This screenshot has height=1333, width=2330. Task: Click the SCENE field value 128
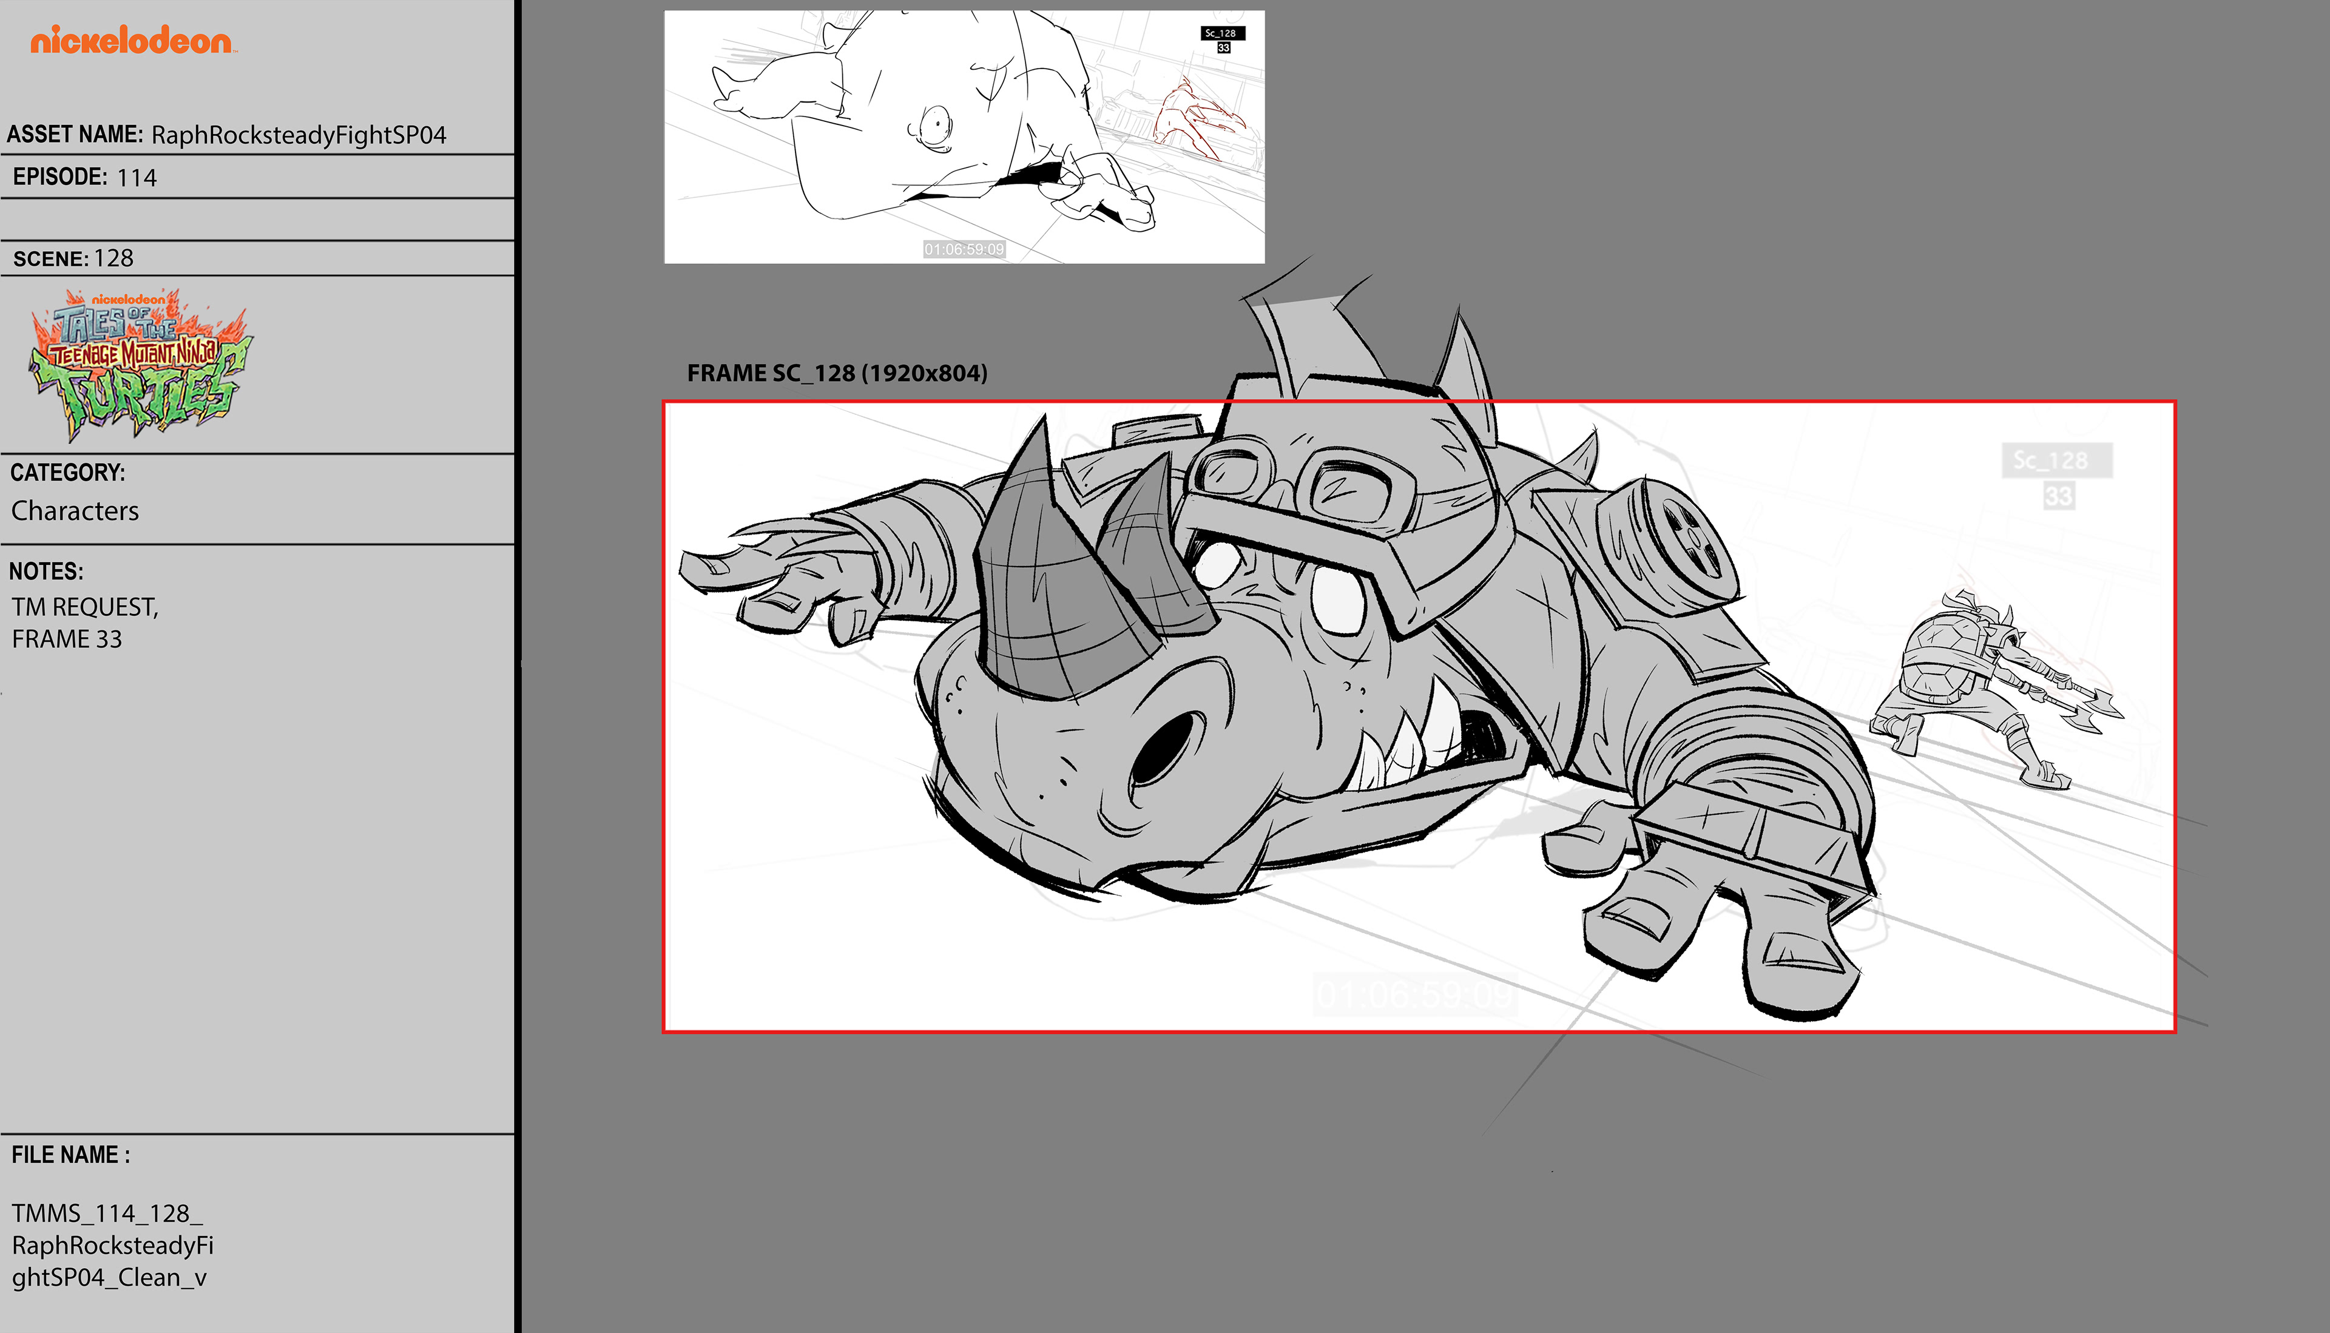click(113, 258)
